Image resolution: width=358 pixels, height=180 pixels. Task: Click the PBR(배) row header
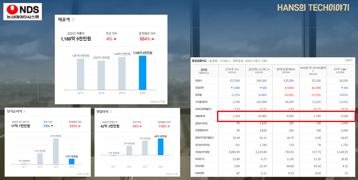pyautogui.click(x=199, y=173)
